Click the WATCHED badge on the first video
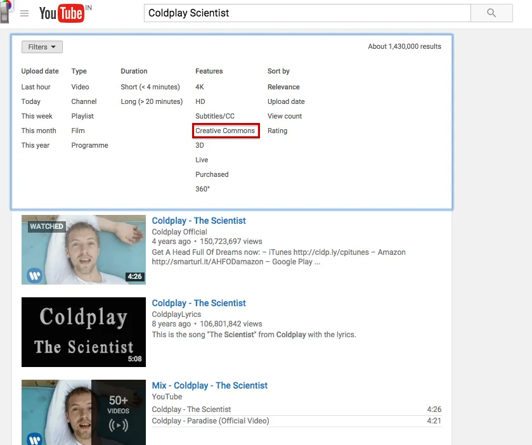Screen dimensions: 532x445 pos(46,226)
